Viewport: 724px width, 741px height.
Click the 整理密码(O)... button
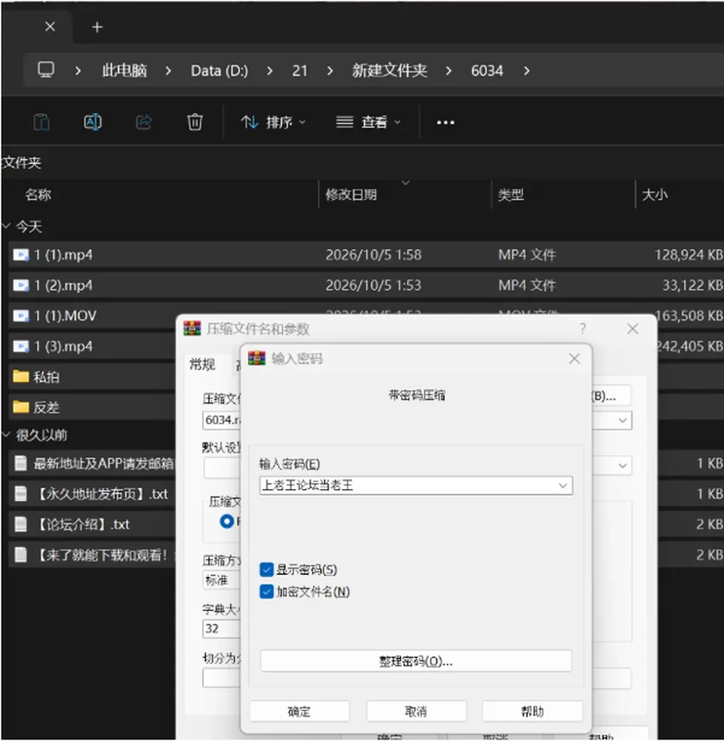(416, 661)
